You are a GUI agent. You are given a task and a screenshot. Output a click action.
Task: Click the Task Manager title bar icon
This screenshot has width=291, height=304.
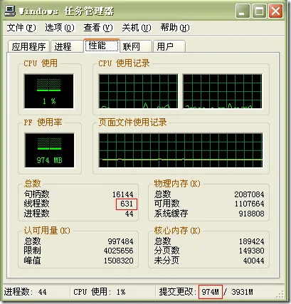(x=10, y=11)
